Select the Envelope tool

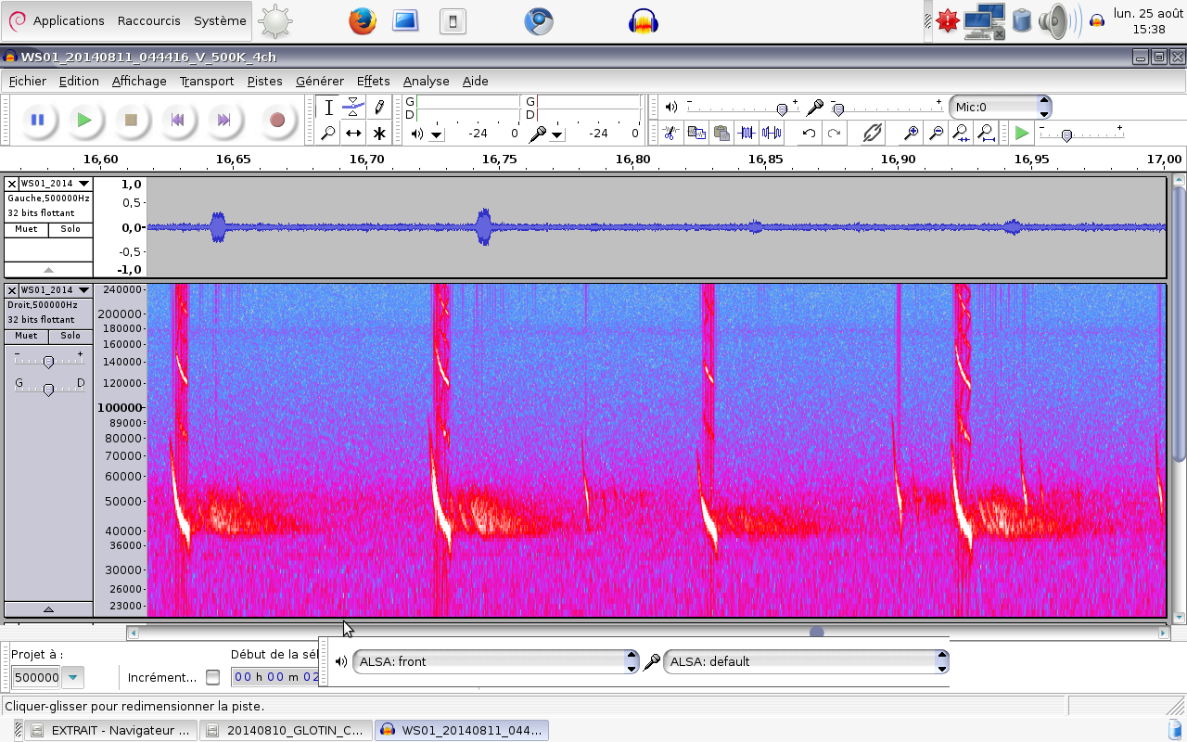pyautogui.click(x=353, y=108)
